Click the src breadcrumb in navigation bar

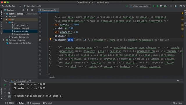pyautogui.click(x=20, y=6)
